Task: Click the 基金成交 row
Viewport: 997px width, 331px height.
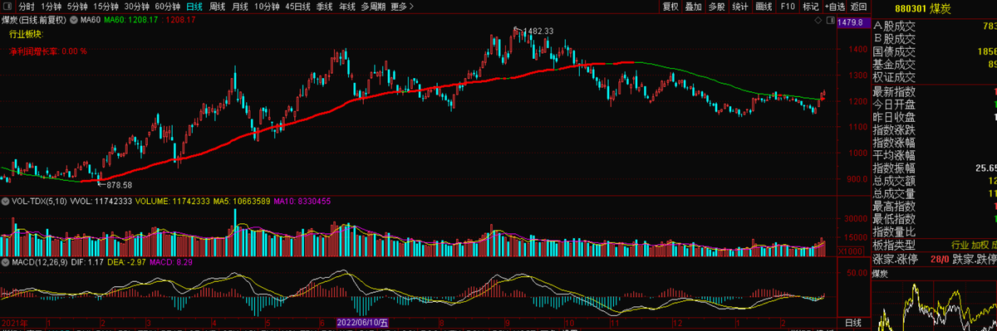Action: (934, 64)
